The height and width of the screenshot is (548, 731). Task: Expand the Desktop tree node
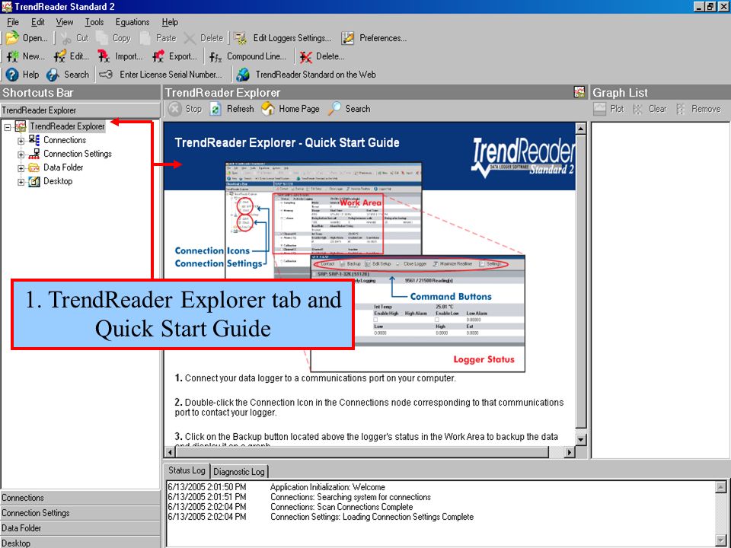(x=21, y=182)
